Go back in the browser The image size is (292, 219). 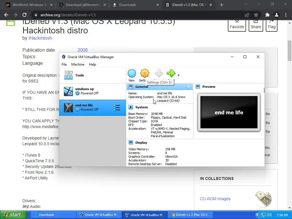[x=6, y=15]
